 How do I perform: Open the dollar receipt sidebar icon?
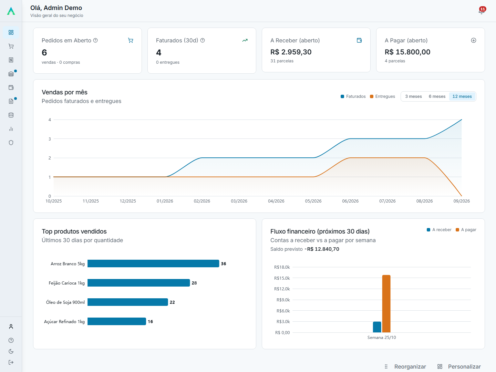point(11,60)
